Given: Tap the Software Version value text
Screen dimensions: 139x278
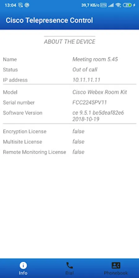Looking at the screenshot, I should coord(98,116).
